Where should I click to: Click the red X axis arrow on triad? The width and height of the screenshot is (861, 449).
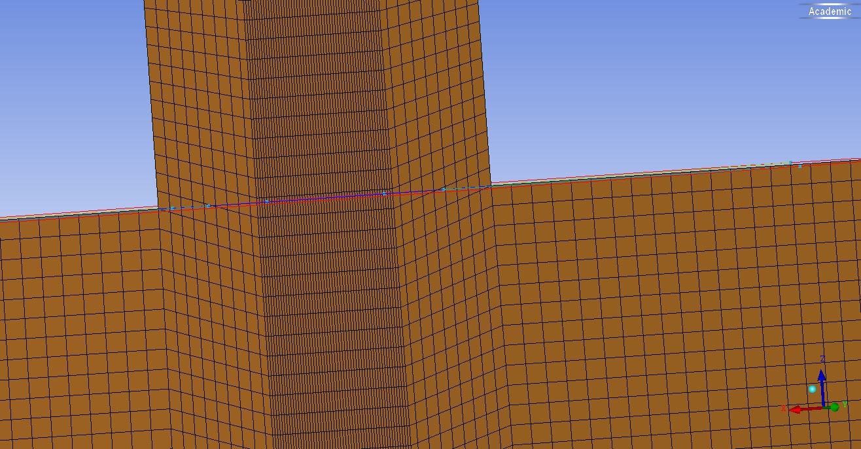[x=806, y=410]
